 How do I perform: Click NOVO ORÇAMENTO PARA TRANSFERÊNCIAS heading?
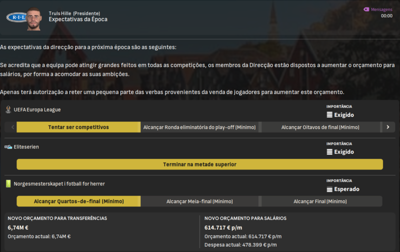57,218
